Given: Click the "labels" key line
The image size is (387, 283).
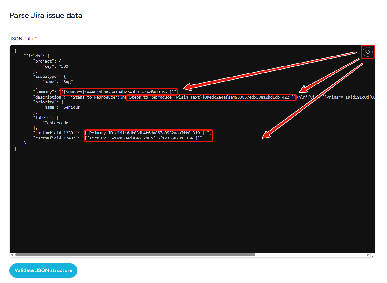Looking at the screenshot, I should (x=46, y=117).
